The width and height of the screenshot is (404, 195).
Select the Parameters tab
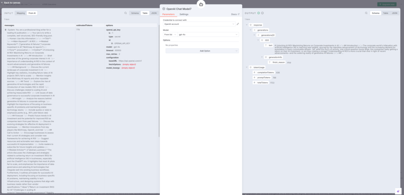tap(168, 14)
